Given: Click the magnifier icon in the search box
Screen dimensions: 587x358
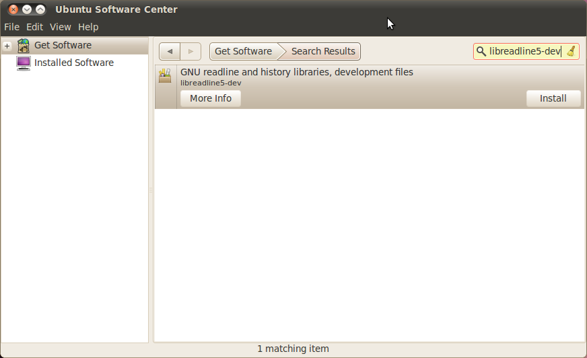Looking at the screenshot, I should coord(481,51).
